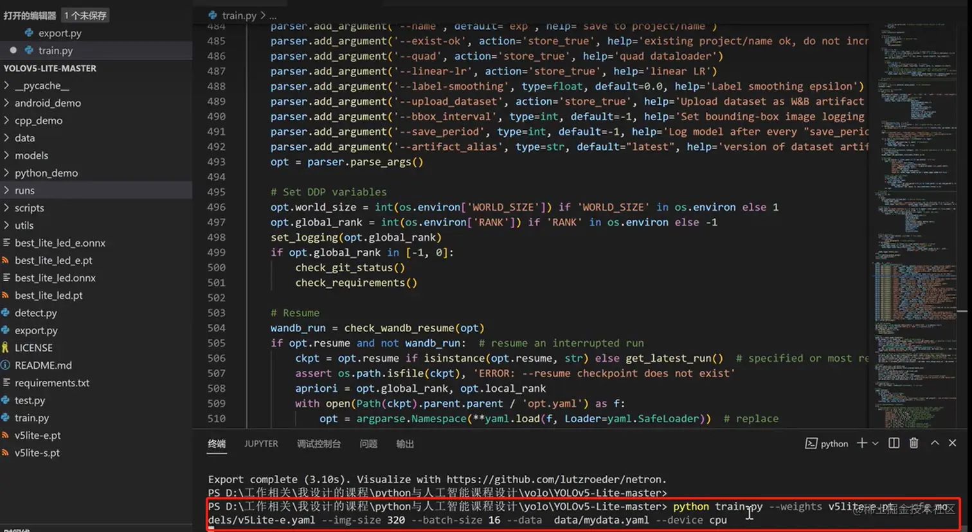Screen dimensions: 972x532
Task: Click the Python icon of train.py in the project tree
Action: (x=6, y=418)
